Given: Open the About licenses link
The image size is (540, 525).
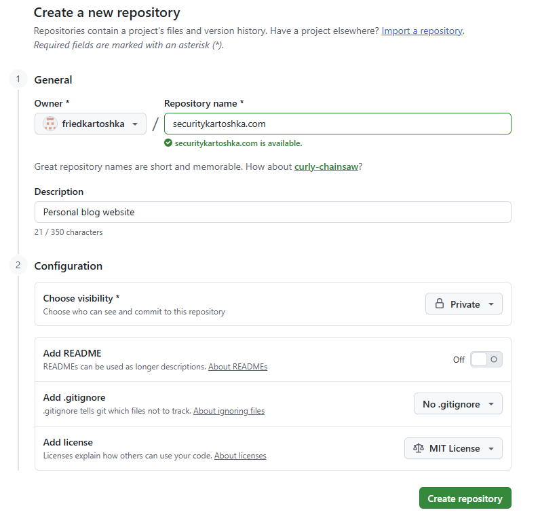Looking at the screenshot, I should click(x=240, y=456).
